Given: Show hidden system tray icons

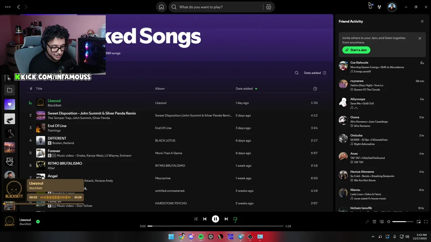Looking at the screenshot, I should pyautogui.click(x=373, y=237).
